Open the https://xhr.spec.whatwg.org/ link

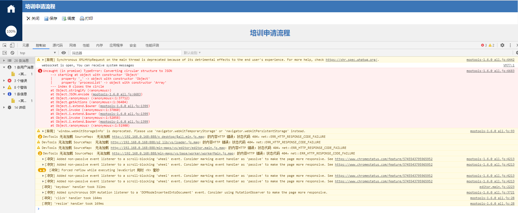tap(351, 60)
